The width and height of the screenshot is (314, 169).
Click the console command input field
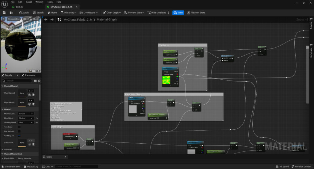coord(77,167)
